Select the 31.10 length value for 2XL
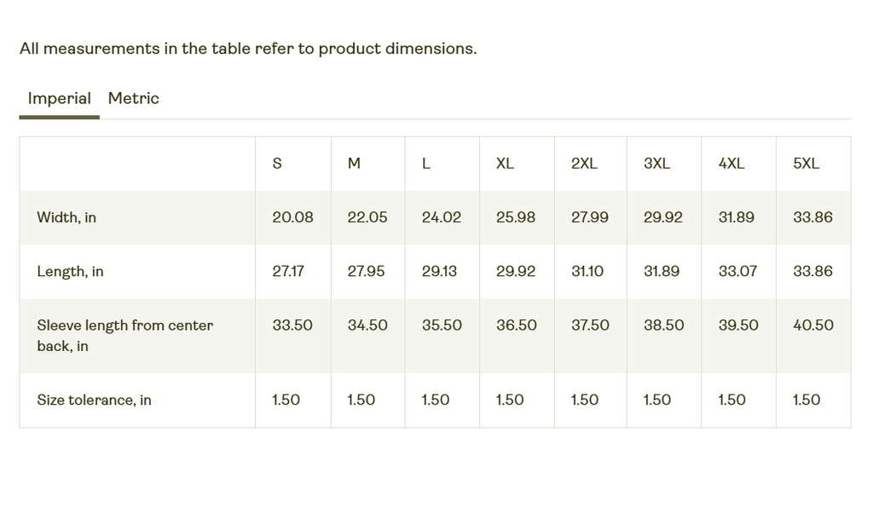The image size is (873, 507). (587, 271)
